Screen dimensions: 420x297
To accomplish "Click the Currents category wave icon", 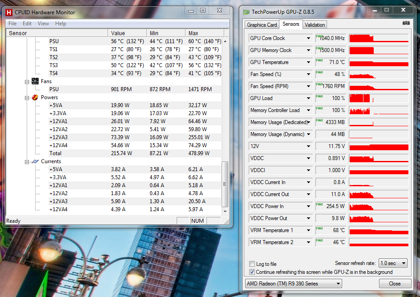I will point(35,161).
